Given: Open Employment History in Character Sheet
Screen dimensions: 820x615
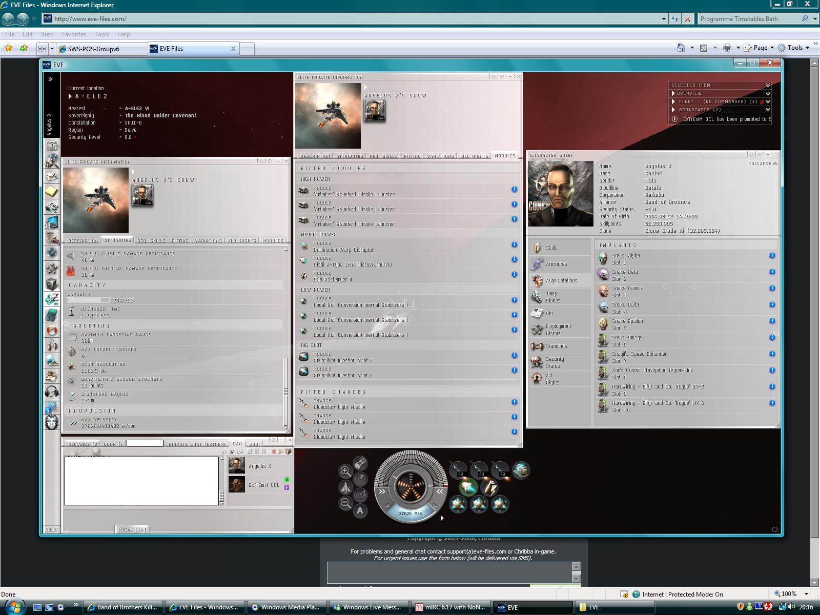Looking at the screenshot, I should [560, 330].
